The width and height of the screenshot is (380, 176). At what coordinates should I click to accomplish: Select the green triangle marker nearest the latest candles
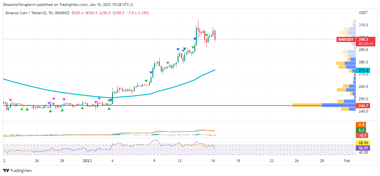click(206, 35)
